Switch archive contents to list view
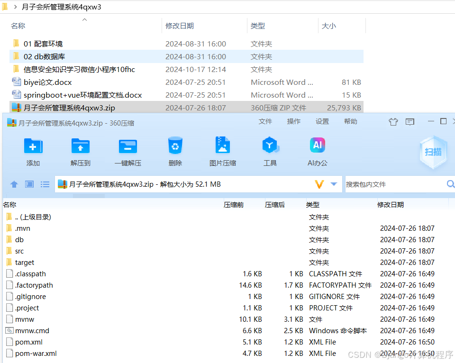 pos(45,184)
